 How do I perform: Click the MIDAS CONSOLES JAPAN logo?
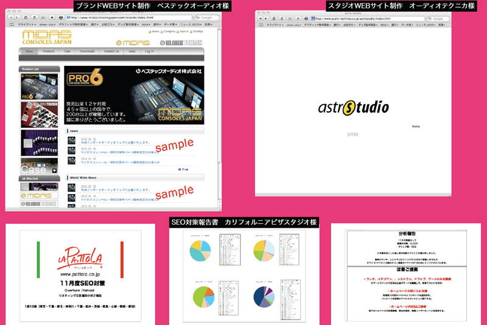tap(47, 37)
